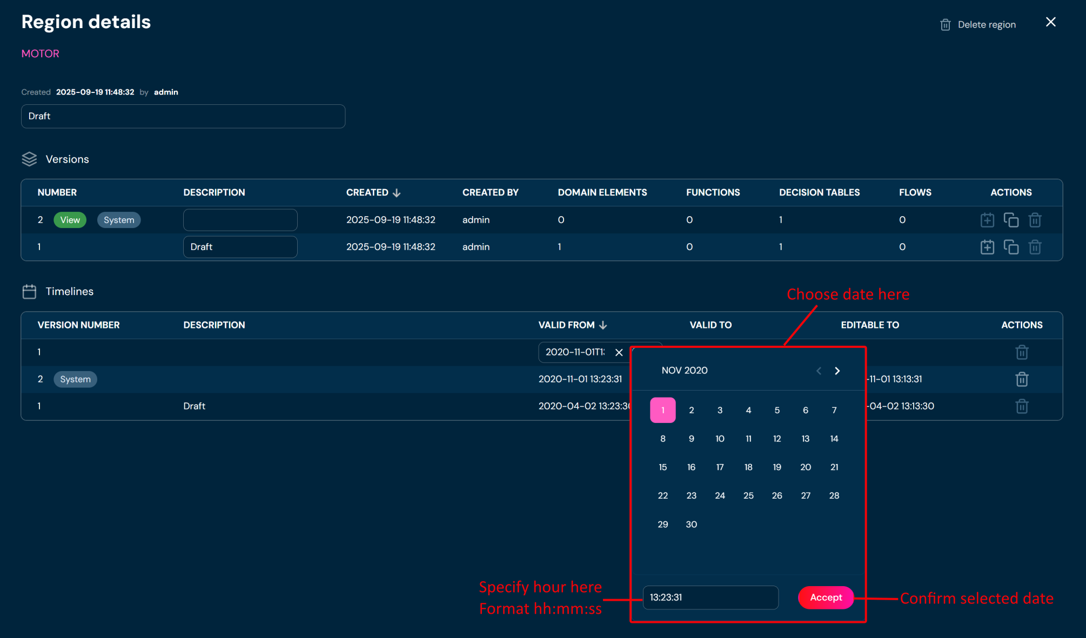1086x638 pixels.
Task: Click the time input field 13:23:31
Action: 710,597
